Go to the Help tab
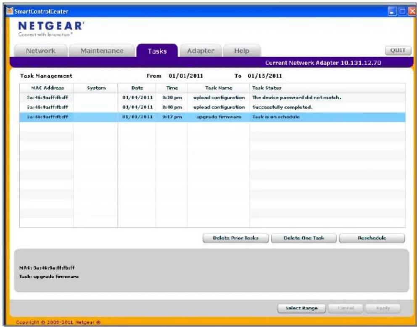This screenshot has height=327, width=417. (242, 50)
